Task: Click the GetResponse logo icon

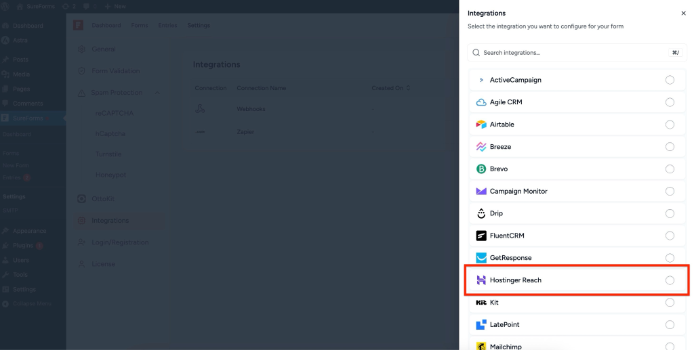Action: (481, 258)
